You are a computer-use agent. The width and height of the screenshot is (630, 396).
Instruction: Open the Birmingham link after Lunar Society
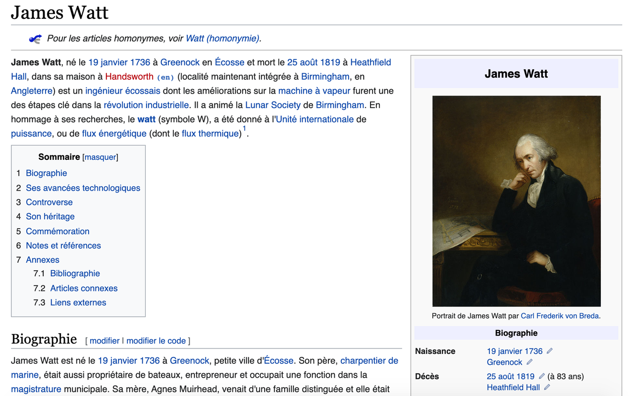(x=340, y=105)
